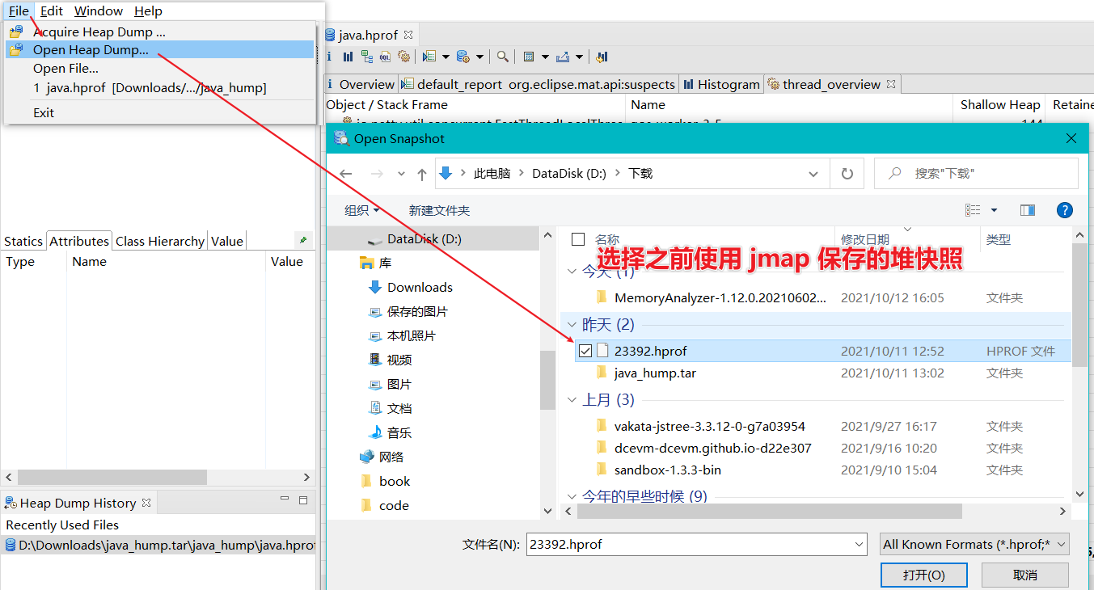
Task: Maximize the Heap Dump History panel
Action: (303, 500)
